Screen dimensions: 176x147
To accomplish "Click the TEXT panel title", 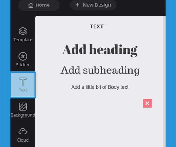I will [x=97, y=26].
